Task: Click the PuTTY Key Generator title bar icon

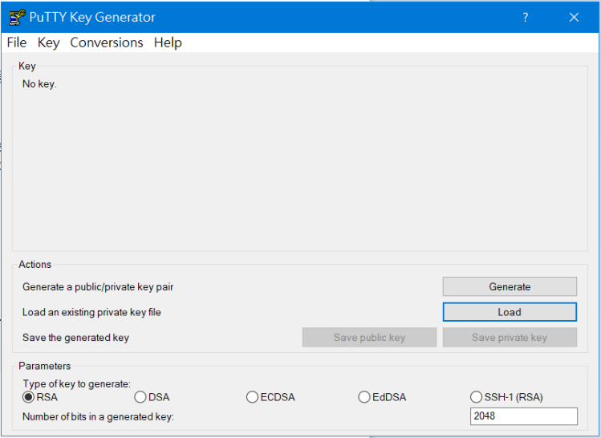Action: coord(17,17)
